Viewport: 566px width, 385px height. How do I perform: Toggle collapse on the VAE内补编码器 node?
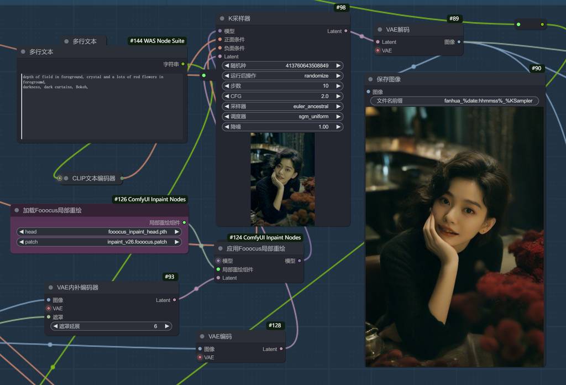point(50,288)
